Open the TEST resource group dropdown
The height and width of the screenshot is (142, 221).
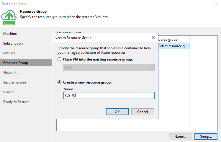pos(109,67)
